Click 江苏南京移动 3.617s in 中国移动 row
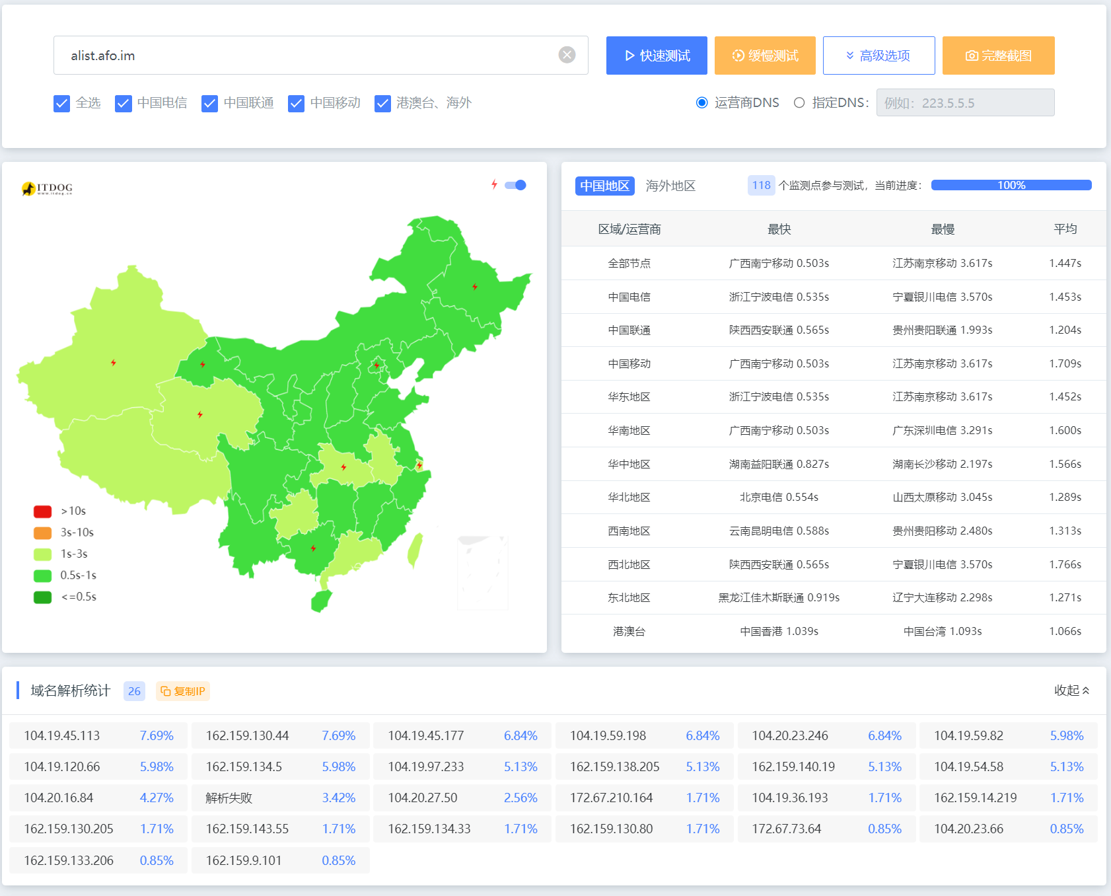Viewport: 1111px width, 896px height. click(x=943, y=363)
